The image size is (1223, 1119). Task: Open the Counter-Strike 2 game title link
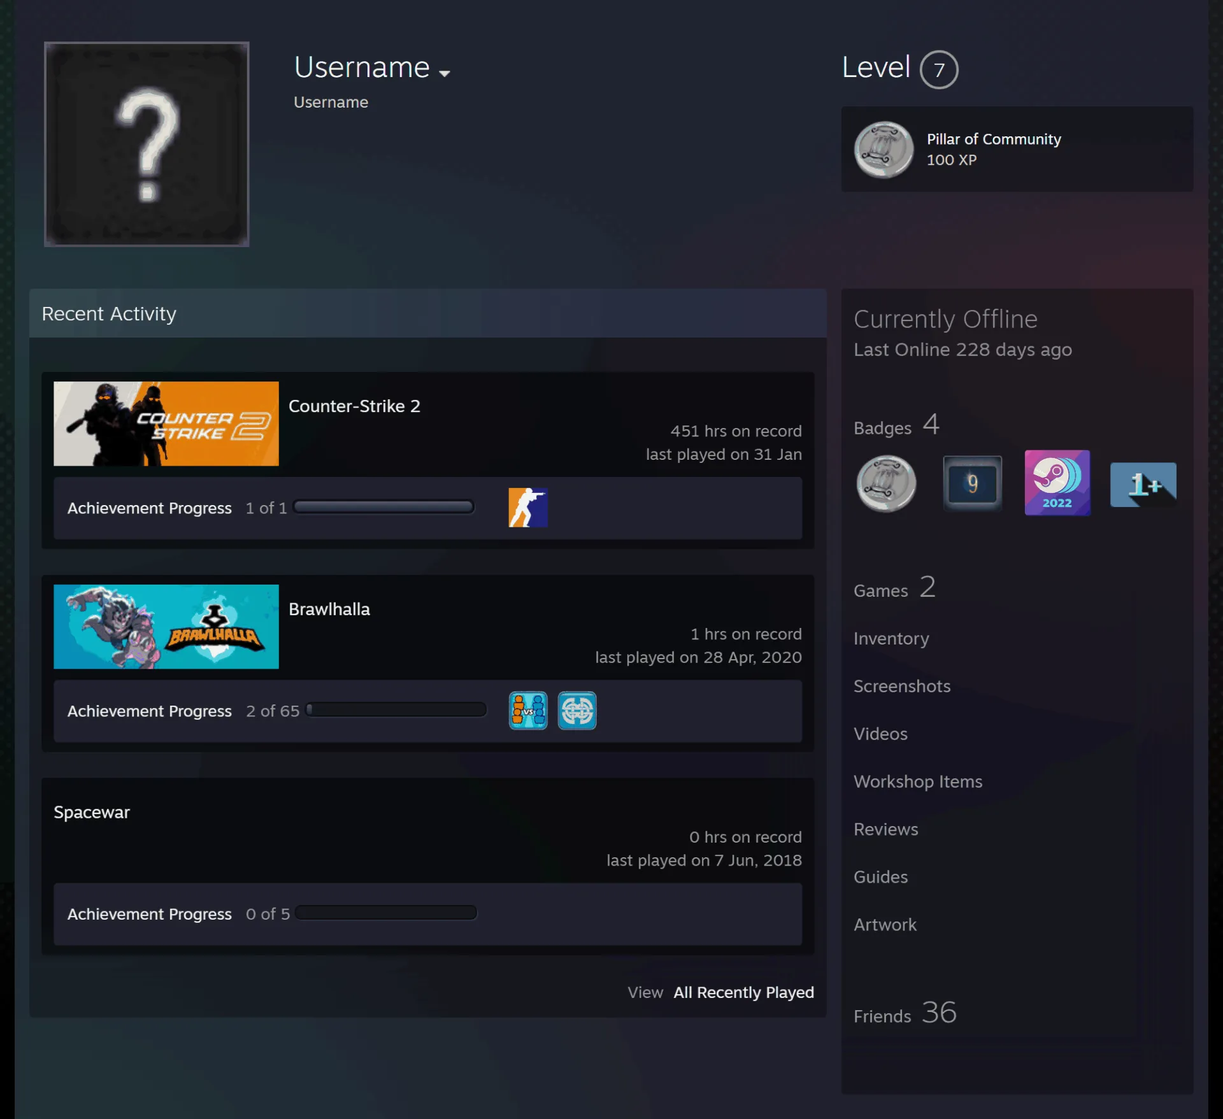[x=354, y=406]
